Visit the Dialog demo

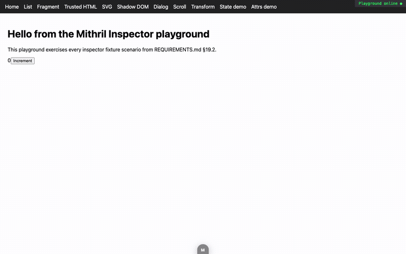coord(161,7)
